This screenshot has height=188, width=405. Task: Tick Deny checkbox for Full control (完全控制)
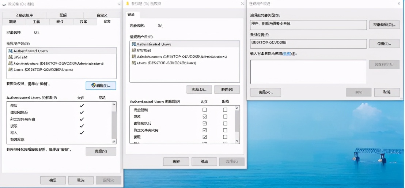pyautogui.click(x=225, y=110)
